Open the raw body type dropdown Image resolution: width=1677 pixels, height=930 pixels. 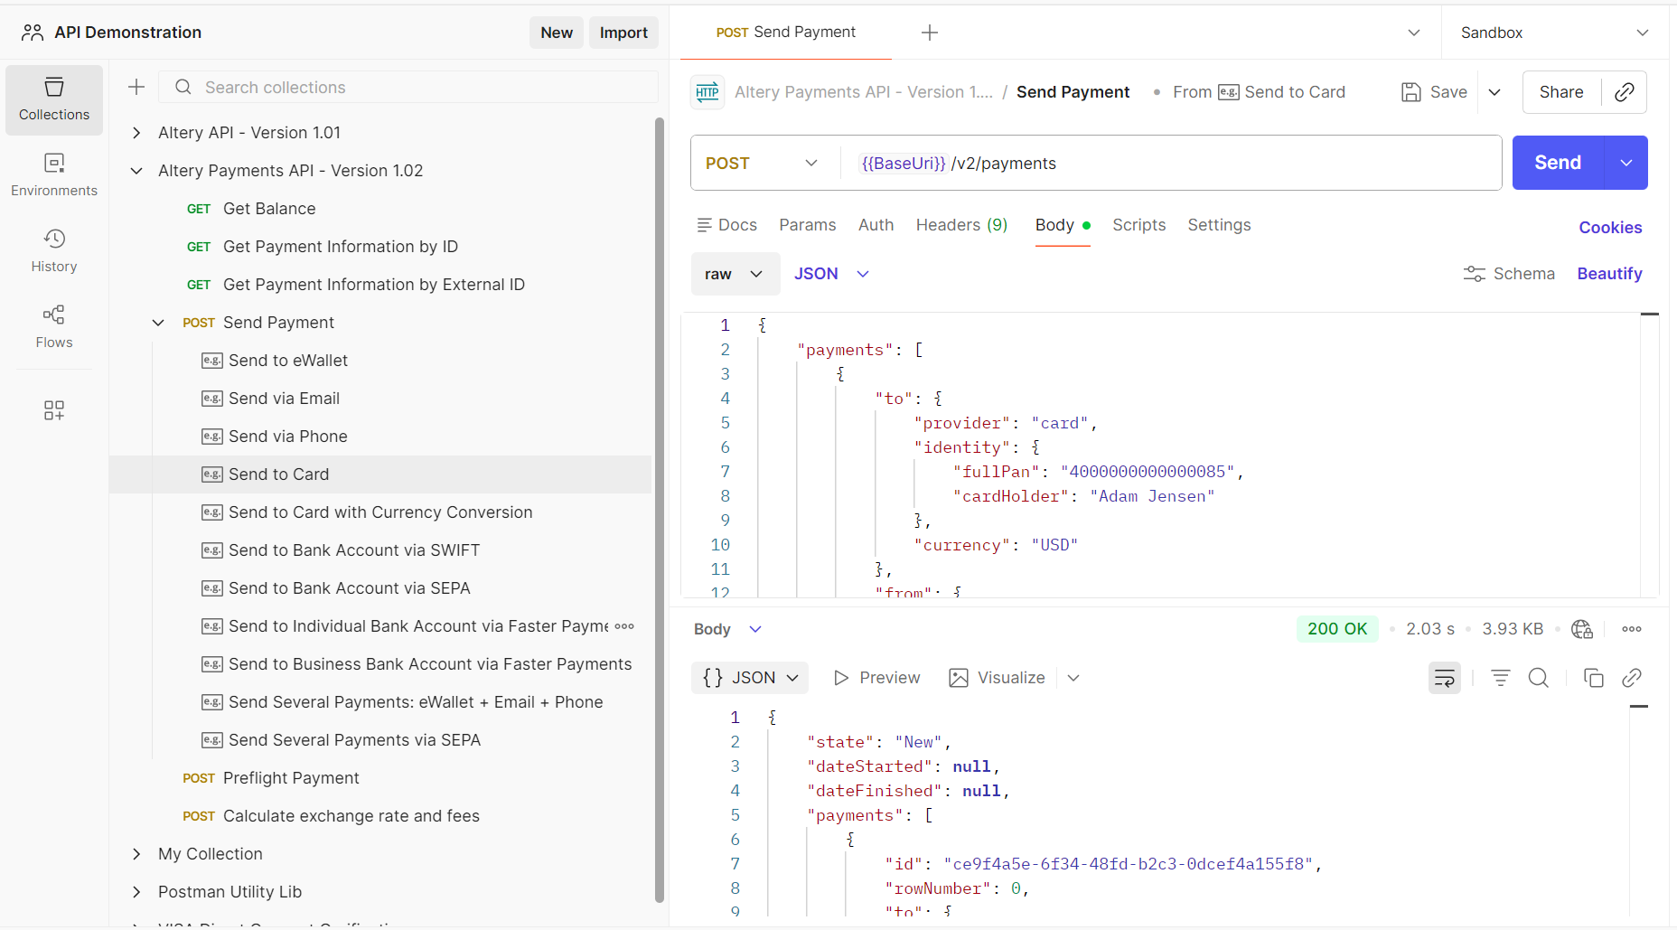pos(735,274)
